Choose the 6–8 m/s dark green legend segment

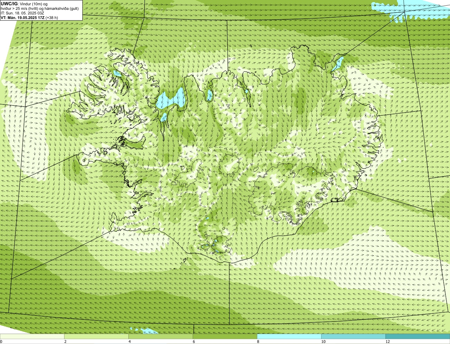pos(225,336)
